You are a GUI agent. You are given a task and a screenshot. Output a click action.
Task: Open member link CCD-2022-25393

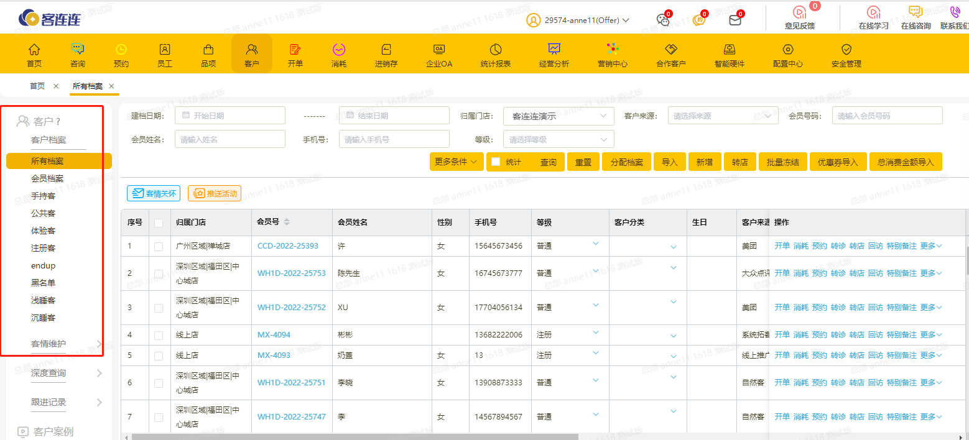[x=287, y=246]
